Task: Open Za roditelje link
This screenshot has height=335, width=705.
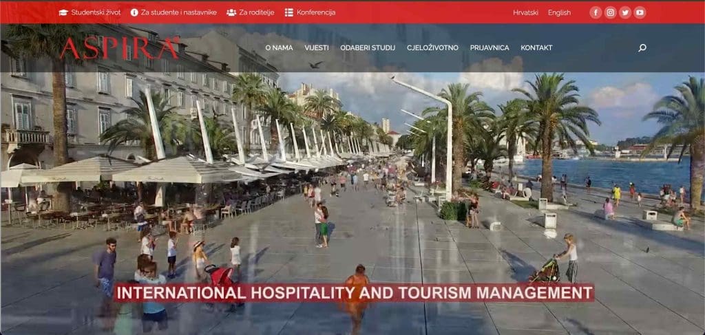Action: 256,12
